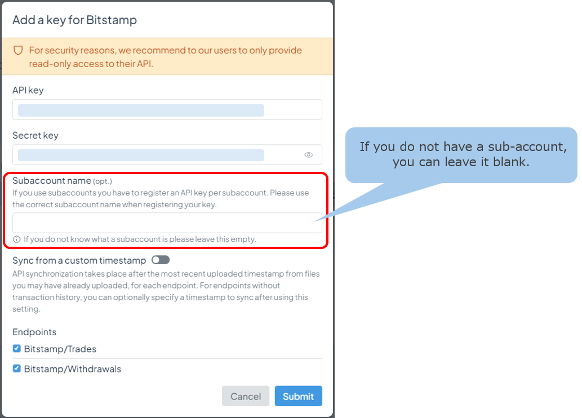Click the Bitstamp/Trades label text
This screenshot has width=582, height=418.
60,349
